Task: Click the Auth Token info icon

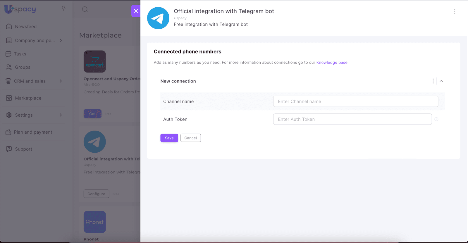Action: tap(436, 119)
